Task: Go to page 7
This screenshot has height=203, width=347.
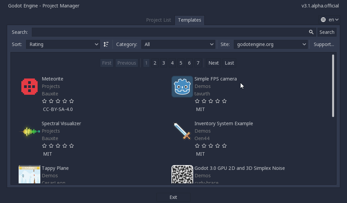Action: point(198,63)
